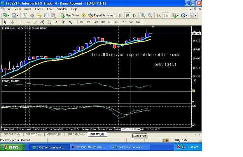Open the View menu
Screen dimensions: 243x157
17,9
